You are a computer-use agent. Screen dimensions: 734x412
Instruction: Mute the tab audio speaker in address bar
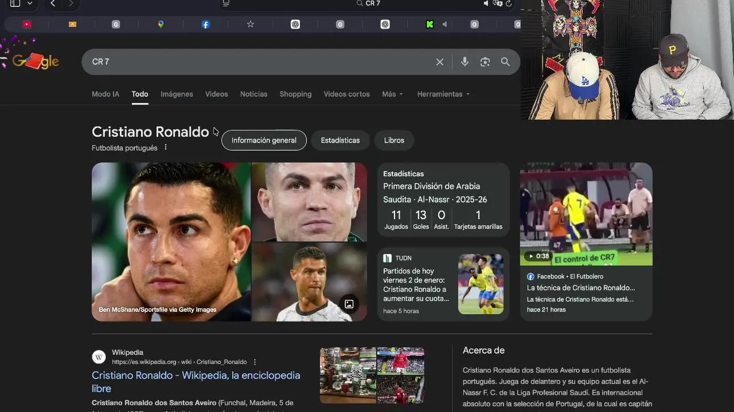coord(486,3)
